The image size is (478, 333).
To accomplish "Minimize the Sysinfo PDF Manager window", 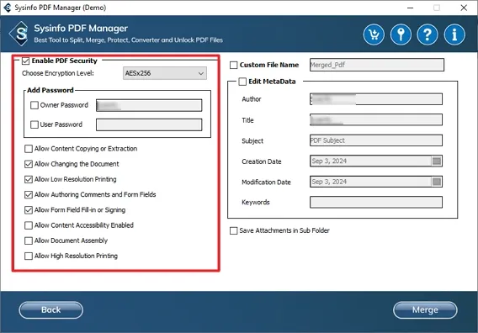I will pyautogui.click(x=410, y=8).
